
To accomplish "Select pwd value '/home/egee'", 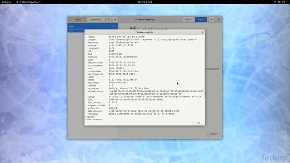I will tap(116, 54).
